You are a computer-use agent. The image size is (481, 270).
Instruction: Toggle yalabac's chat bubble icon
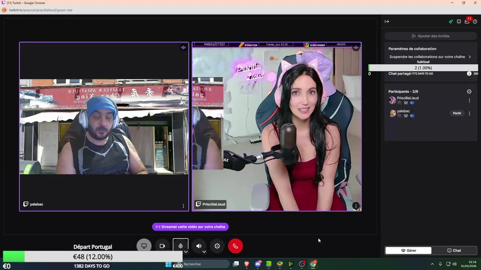[x=399, y=116]
